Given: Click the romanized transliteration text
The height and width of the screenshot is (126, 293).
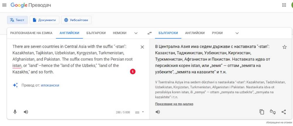Looking at the screenshot, I should [220, 89].
